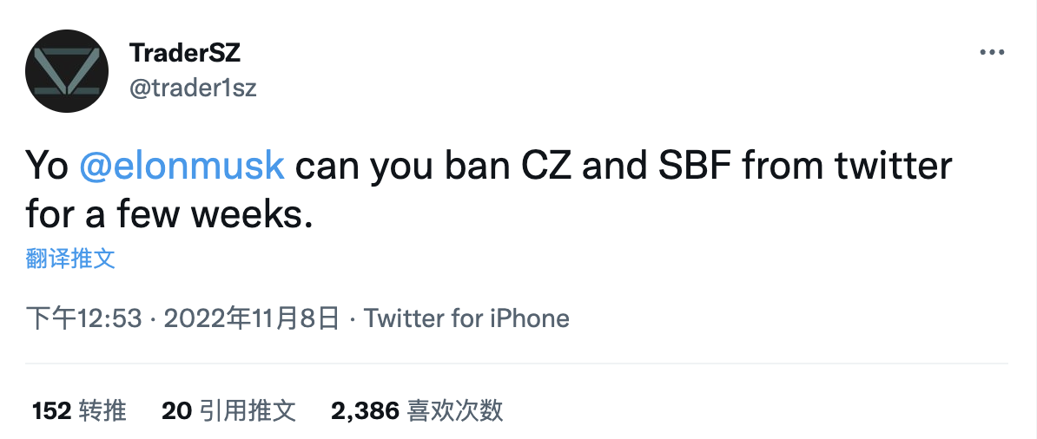Image resolution: width=1037 pixels, height=439 pixels.
Task: Click the word "twitter" in the tweet
Action: [x=888, y=166]
